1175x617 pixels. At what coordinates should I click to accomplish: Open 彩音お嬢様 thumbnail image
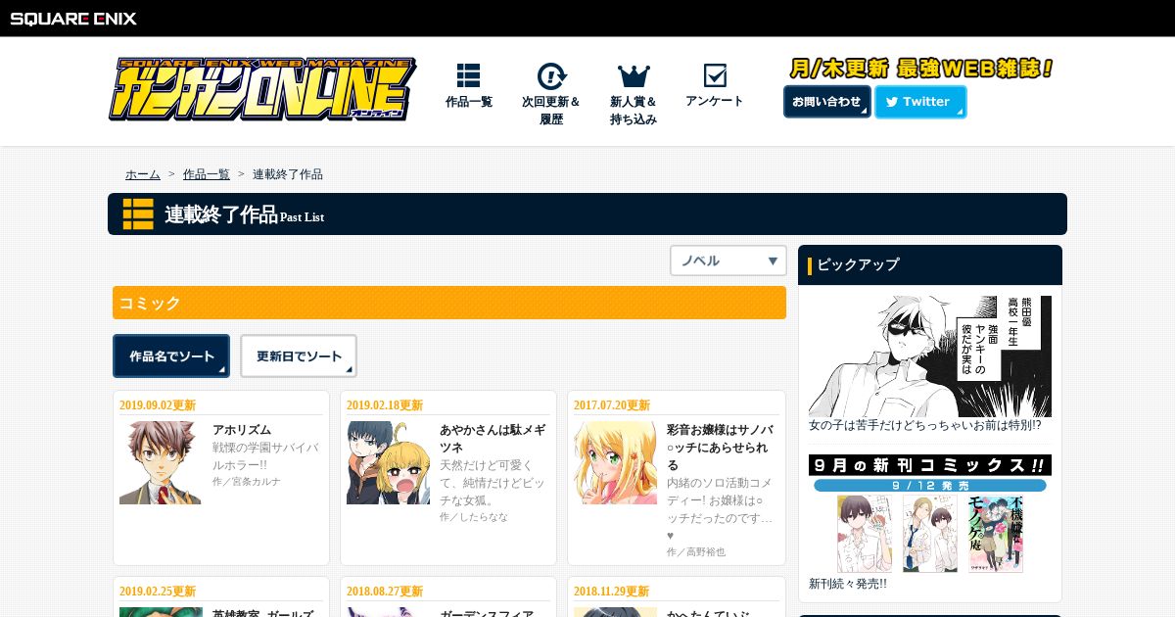615,463
